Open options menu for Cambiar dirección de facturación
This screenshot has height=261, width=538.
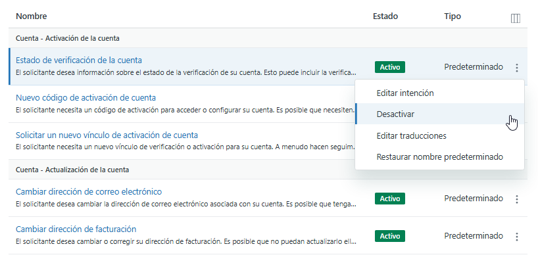pos(517,236)
